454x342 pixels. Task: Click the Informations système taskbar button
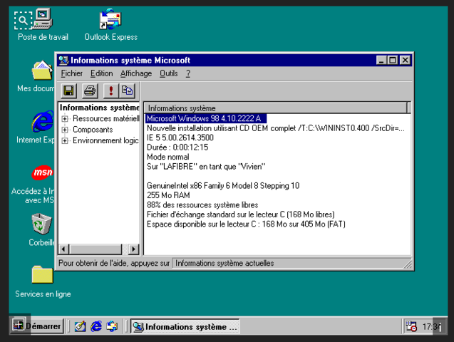coord(185,326)
